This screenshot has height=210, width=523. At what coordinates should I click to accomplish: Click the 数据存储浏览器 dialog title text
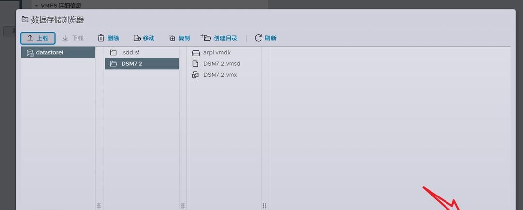point(58,20)
